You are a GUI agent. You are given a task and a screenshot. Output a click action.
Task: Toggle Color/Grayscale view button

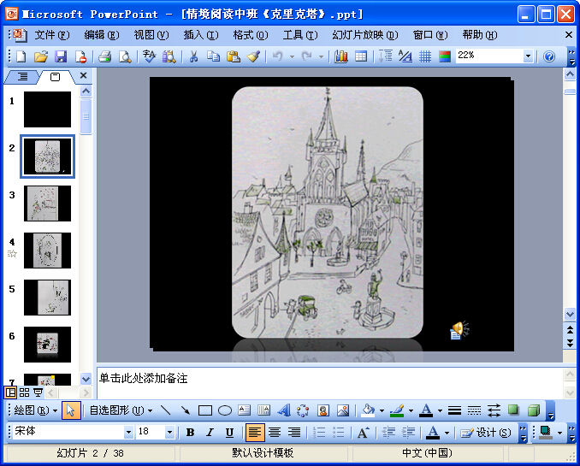[x=445, y=56]
